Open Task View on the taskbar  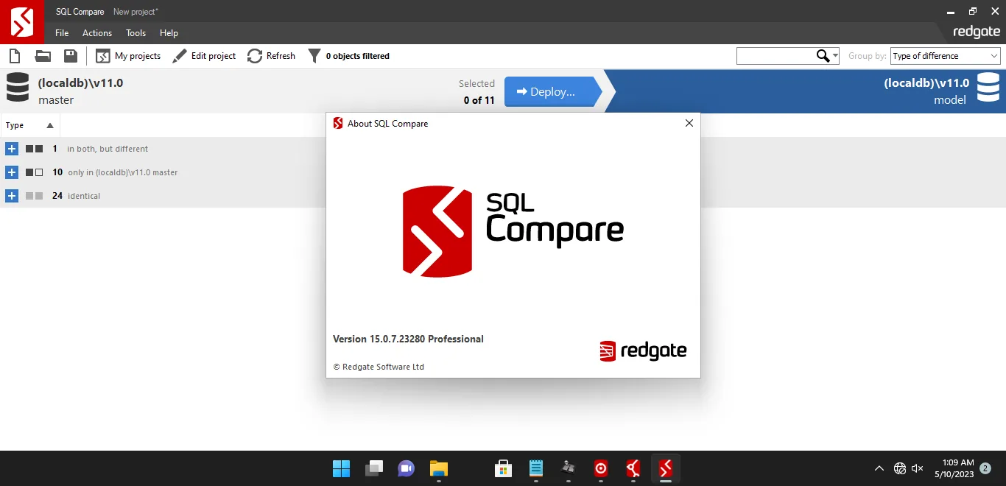pyautogui.click(x=374, y=468)
